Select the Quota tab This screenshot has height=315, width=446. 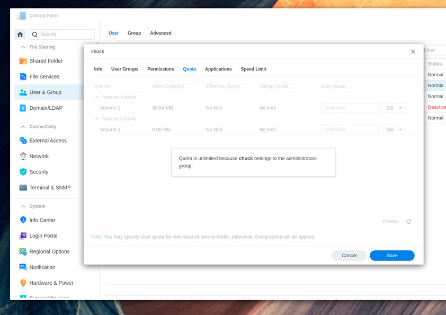190,69
